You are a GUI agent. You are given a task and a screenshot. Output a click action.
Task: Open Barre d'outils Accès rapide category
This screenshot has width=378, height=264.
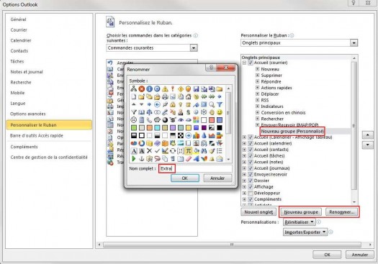37,136
